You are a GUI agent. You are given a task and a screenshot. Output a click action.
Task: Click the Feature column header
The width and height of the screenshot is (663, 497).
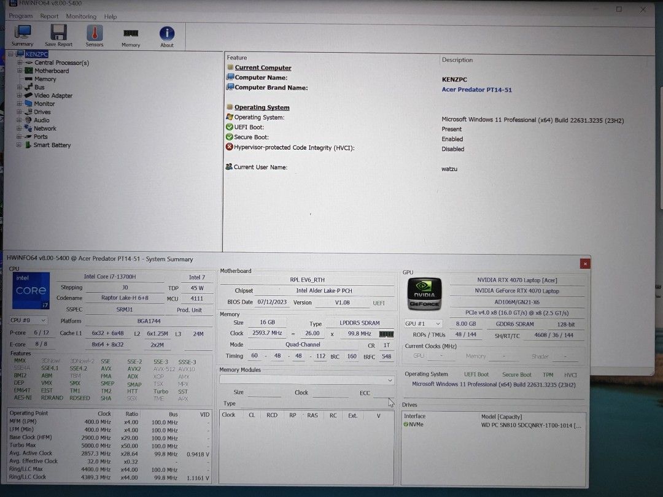click(x=237, y=58)
